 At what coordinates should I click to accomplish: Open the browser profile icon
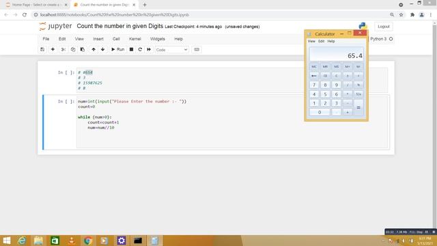coord(422,15)
